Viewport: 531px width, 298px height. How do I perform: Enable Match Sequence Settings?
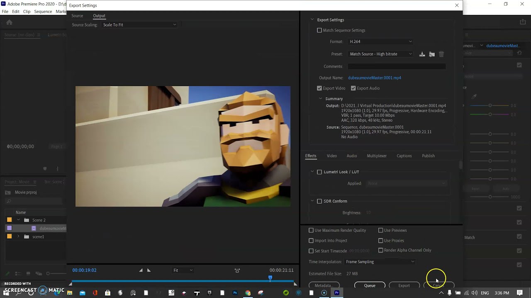pos(319,30)
